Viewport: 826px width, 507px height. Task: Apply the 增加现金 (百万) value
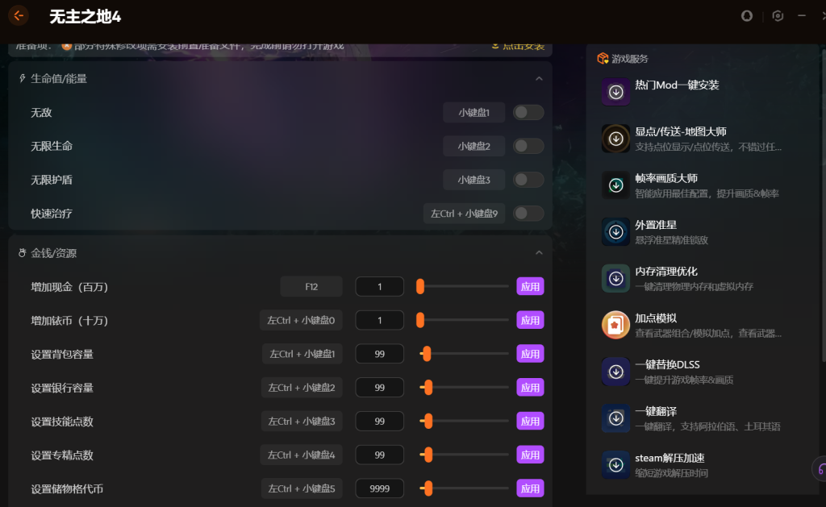point(530,287)
